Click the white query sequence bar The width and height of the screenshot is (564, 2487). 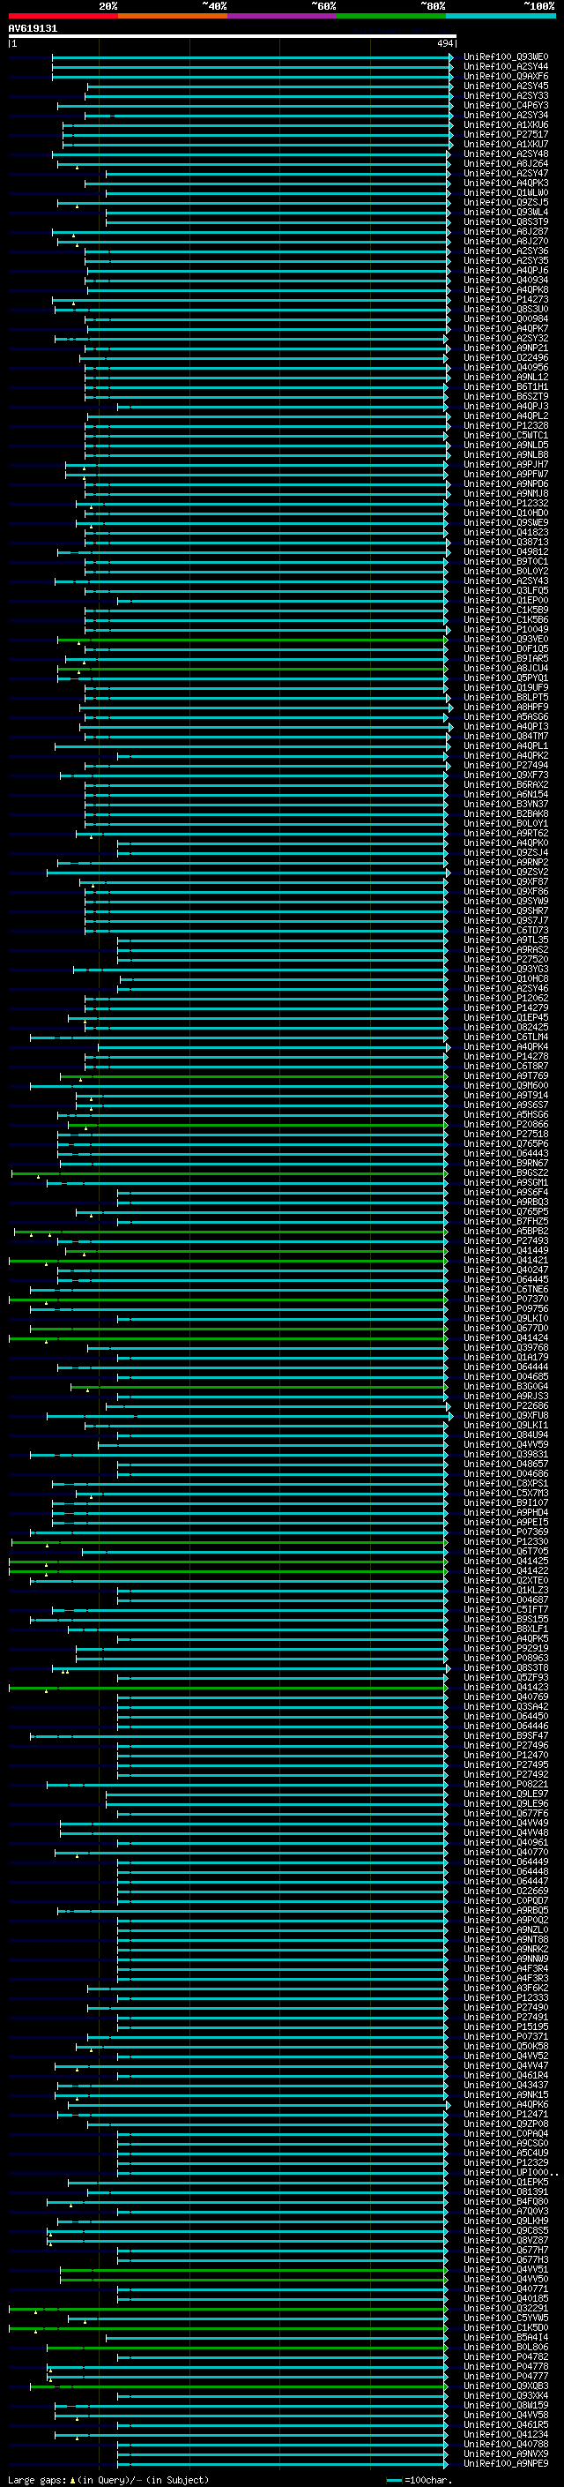pyautogui.click(x=233, y=37)
